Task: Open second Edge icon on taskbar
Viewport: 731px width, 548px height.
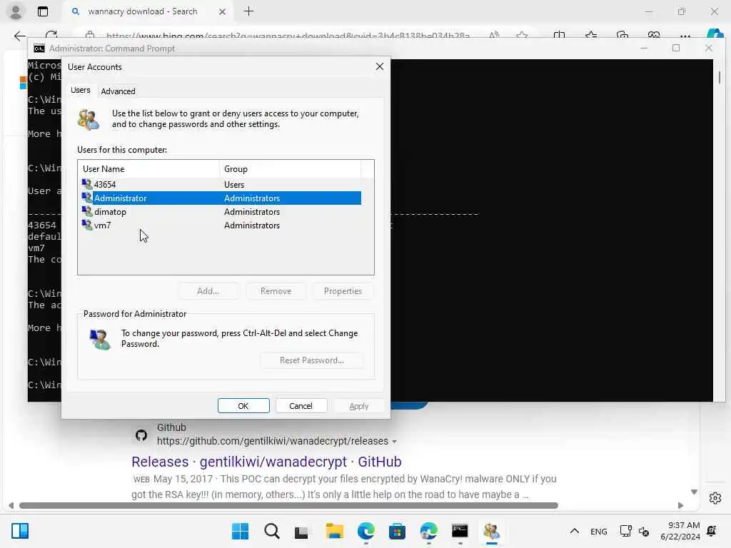Action: click(x=428, y=531)
